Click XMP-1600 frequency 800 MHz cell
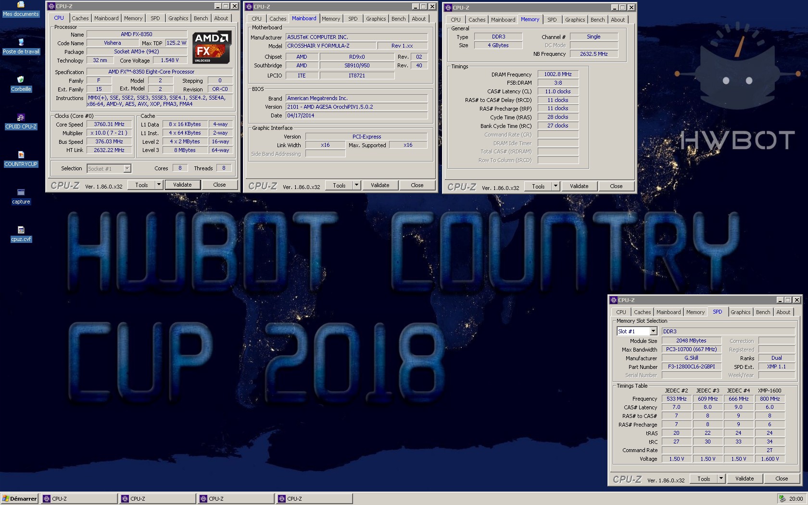Screen dimensions: 808x505 pos(770,399)
